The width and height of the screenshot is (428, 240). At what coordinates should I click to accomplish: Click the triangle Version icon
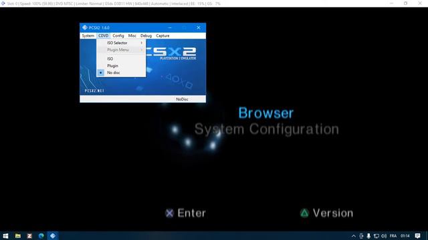click(x=304, y=213)
